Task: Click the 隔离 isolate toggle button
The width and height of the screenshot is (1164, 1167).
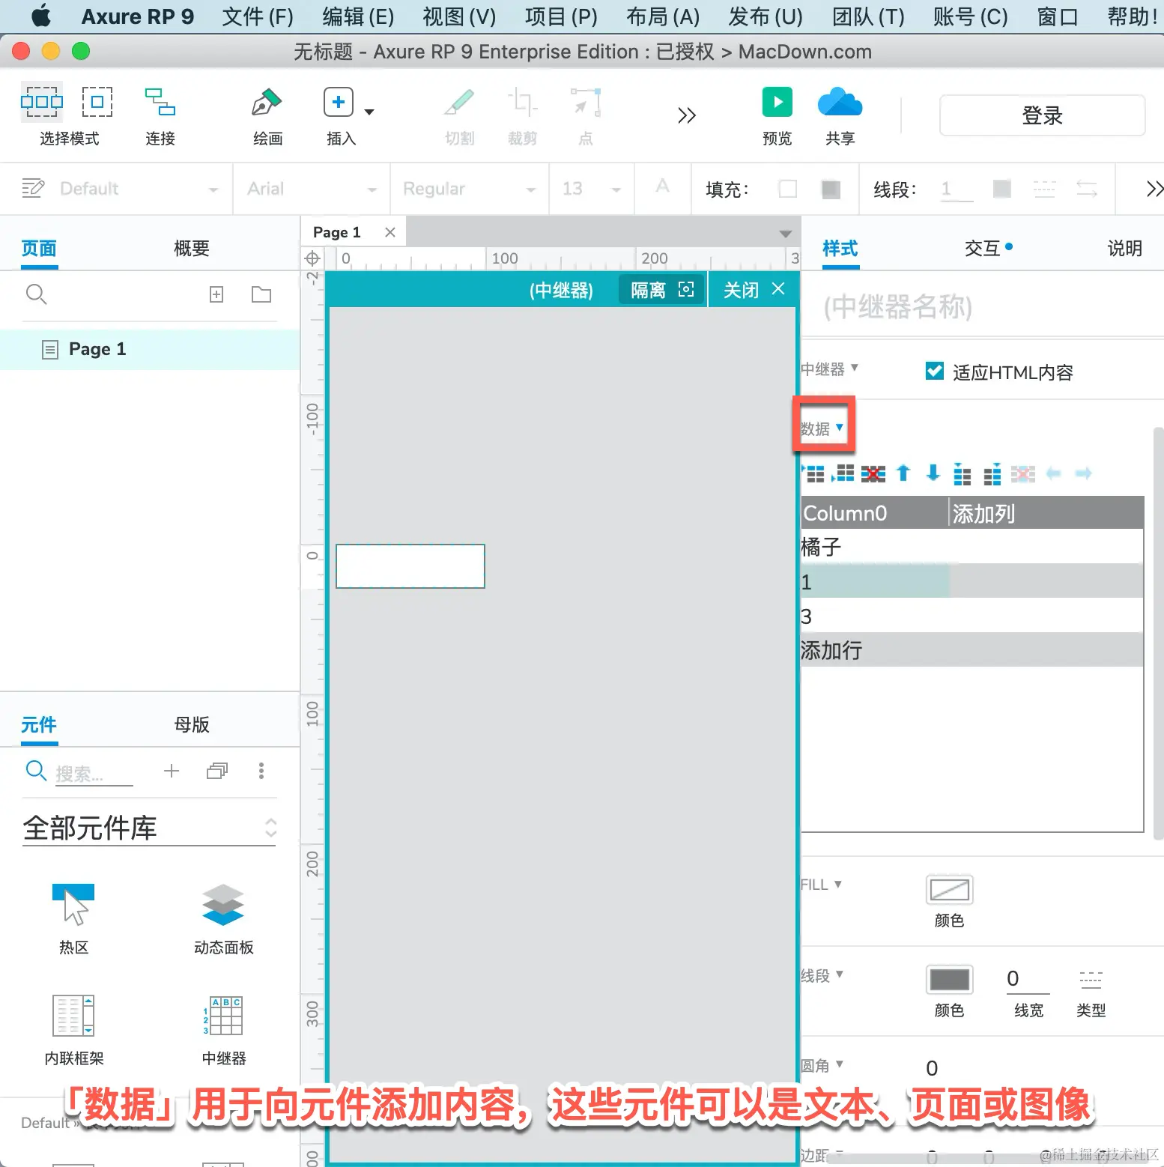Action: point(662,290)
